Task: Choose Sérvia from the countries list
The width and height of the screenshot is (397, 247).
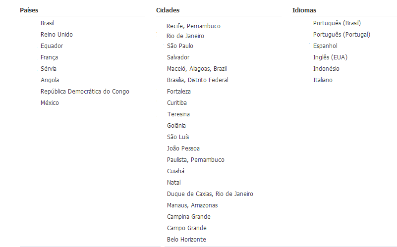Action: click(x=49, y=69)
